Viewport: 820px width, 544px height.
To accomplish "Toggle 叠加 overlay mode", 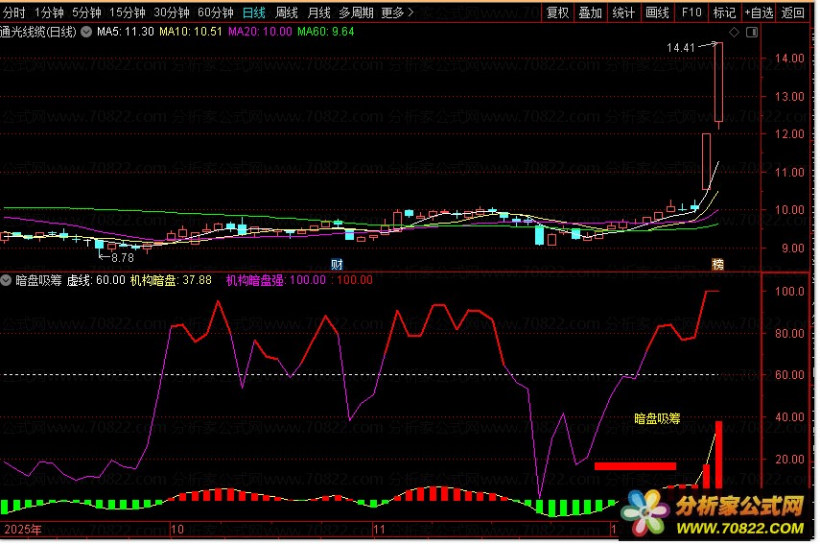I will click(591, 12).
